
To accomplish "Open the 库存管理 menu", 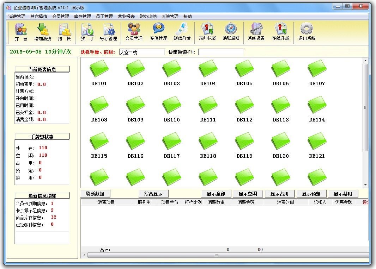I will click(82, 16).
